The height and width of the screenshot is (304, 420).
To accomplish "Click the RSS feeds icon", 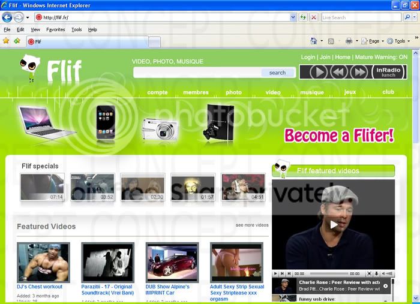I will (x=331, y=41).
